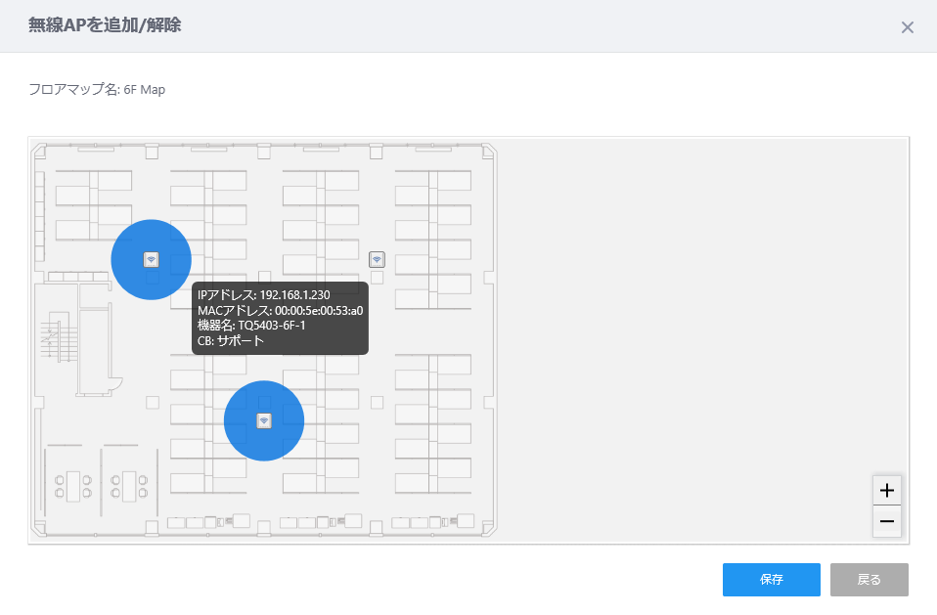Click the staircase area on floor map
Screen dimensions: 937x615
(x=60, y=337)
